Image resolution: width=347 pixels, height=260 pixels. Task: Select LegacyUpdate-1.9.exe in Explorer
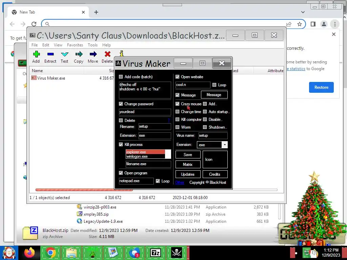103,221
